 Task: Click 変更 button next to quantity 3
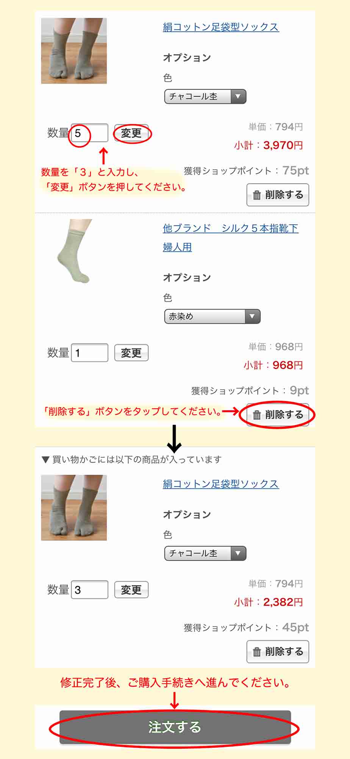[131, 590]
